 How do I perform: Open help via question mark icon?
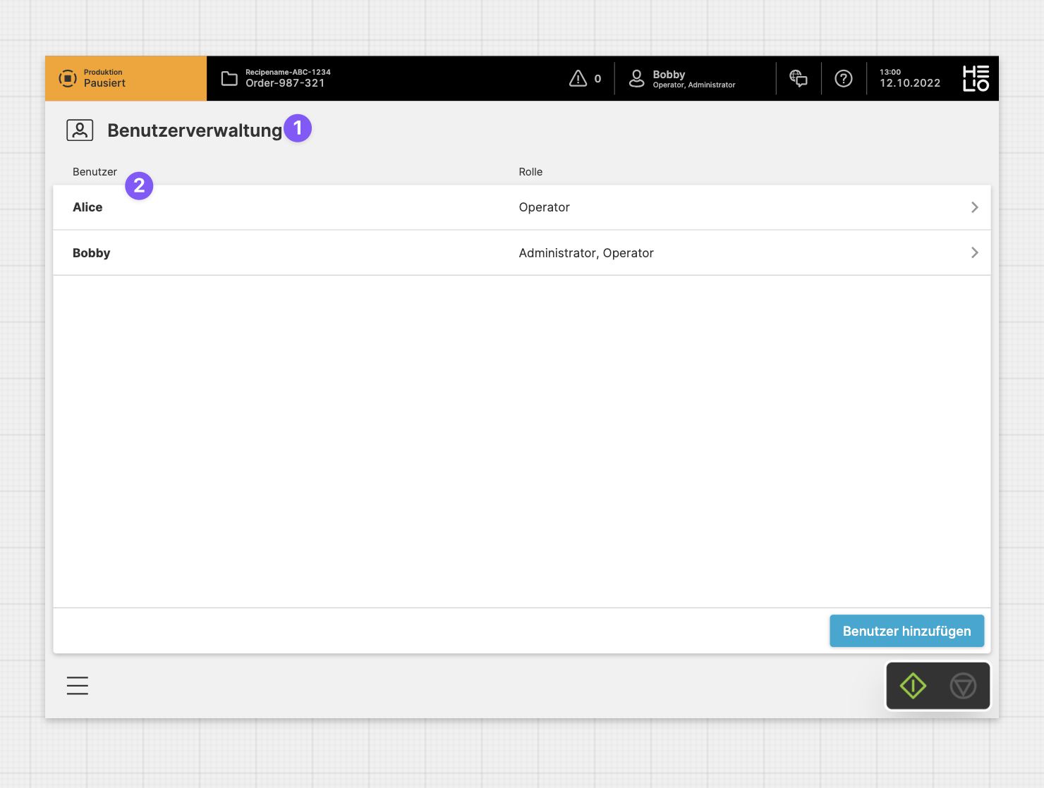843,78
